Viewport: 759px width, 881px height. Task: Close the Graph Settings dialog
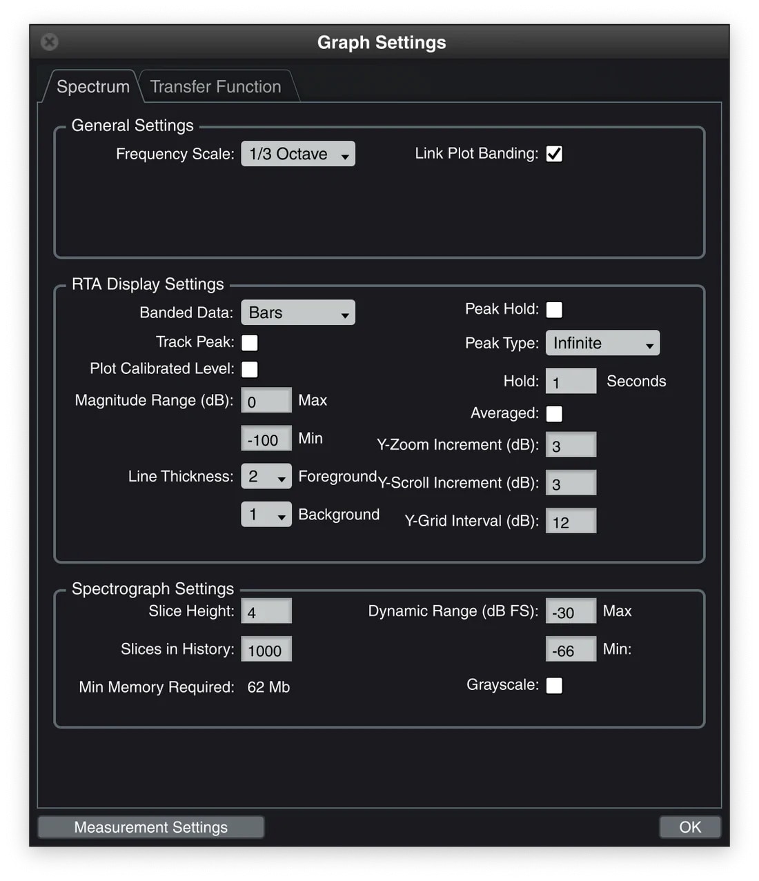click(50, 42)
